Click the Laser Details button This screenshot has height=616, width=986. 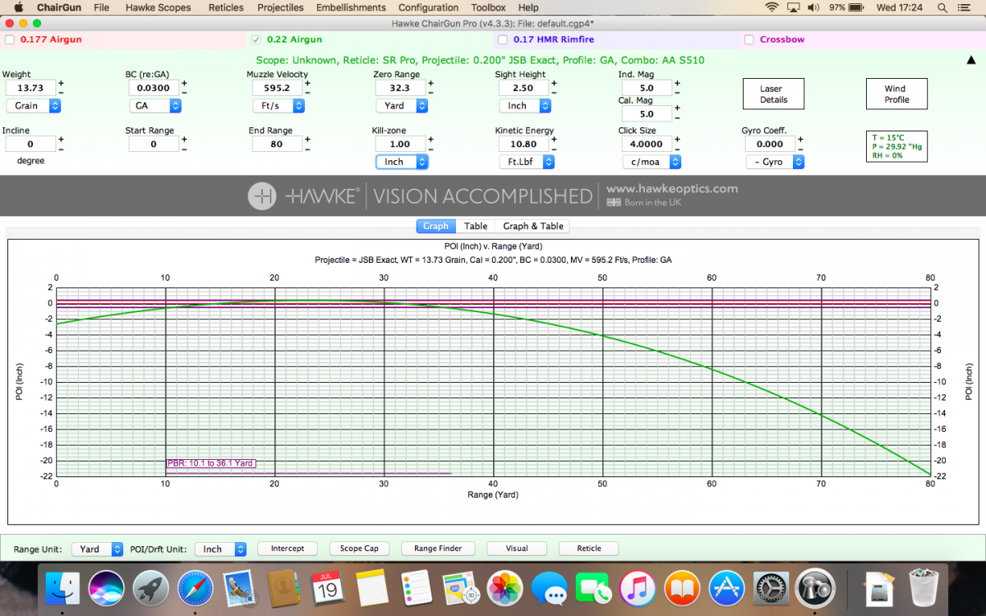click(773, 94)
